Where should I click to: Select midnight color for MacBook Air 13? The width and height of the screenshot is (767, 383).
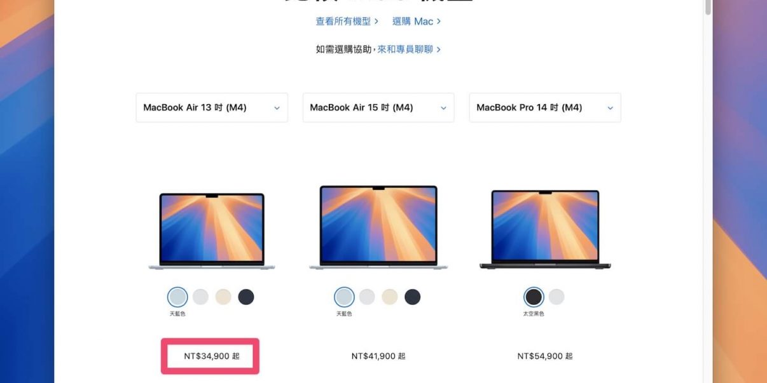tap(246, 297)
